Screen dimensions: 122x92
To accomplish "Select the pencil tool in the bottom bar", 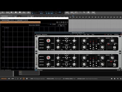I will coord(21,79).
